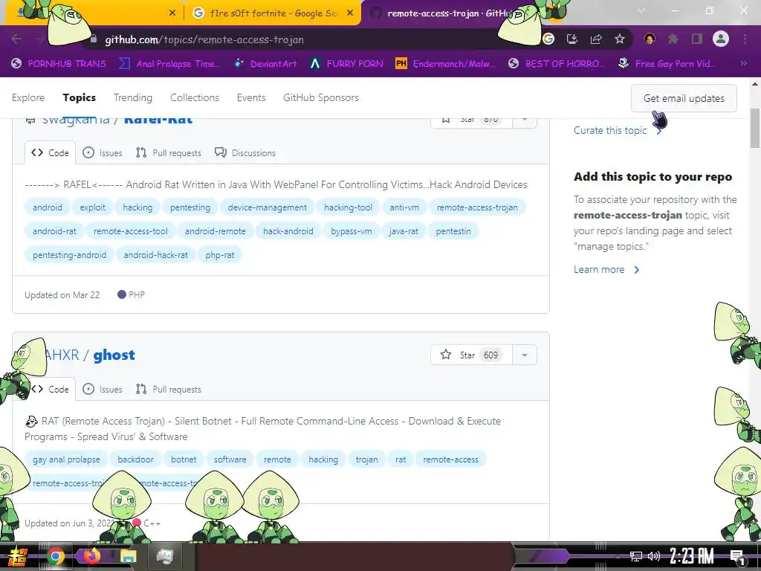Viewport: 761px width, 571px height.
Task: Switch to the f1re s0ft fortnite Google tab
Action: (x=273, y=13)
